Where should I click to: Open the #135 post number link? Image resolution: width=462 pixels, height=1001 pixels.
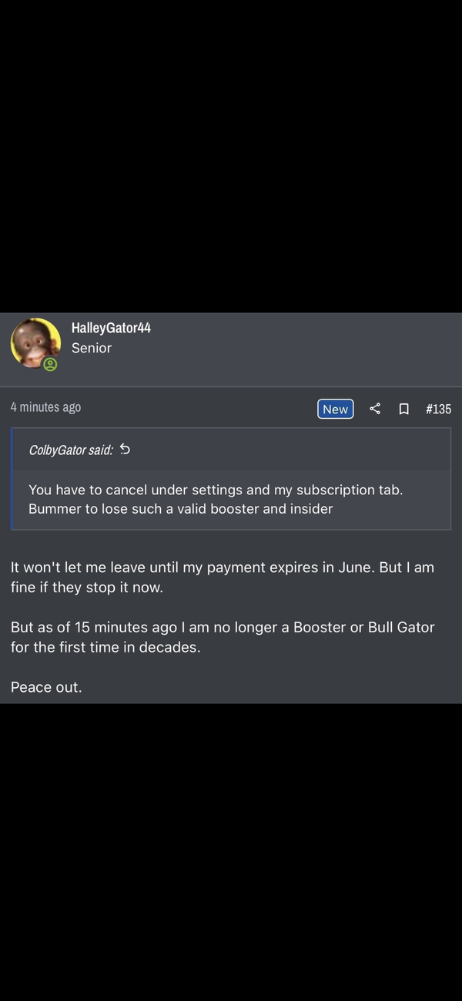click(x=438, y=409)
